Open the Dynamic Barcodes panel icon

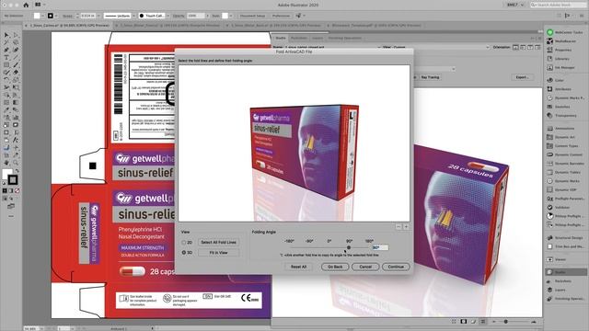click(x=550, y=164)
